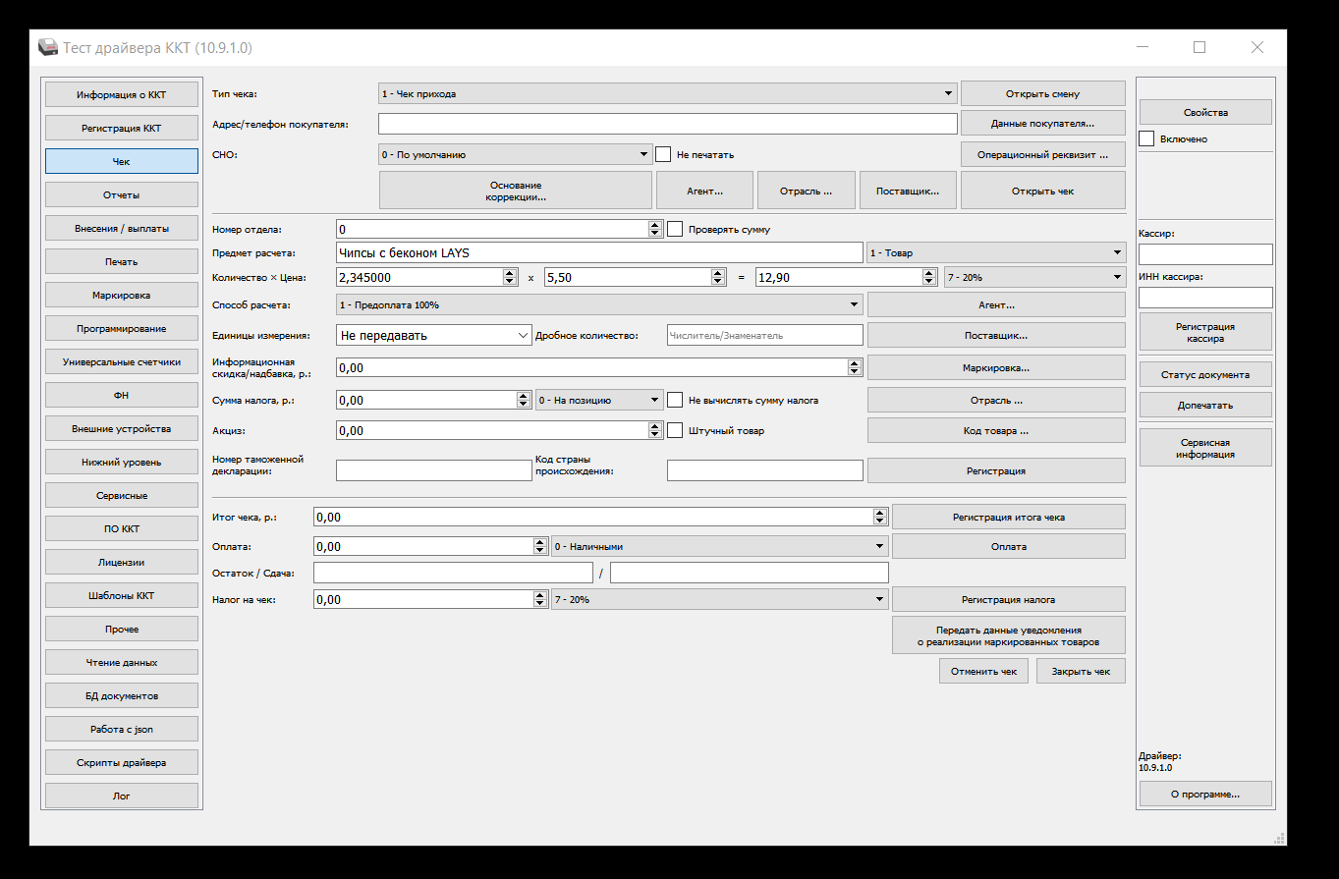Screen dimensions: 1339x879
Task: Click the 'Регистрация' button
Action: pos(996,470)
